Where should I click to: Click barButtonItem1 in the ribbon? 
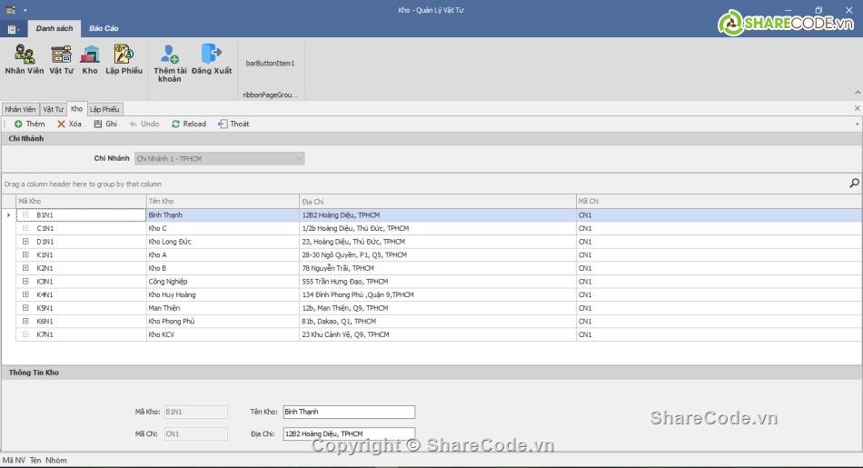270,64
